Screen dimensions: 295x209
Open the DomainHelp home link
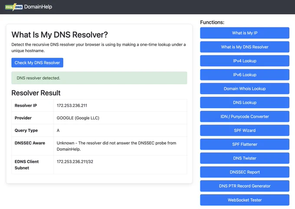pos(38,7)
